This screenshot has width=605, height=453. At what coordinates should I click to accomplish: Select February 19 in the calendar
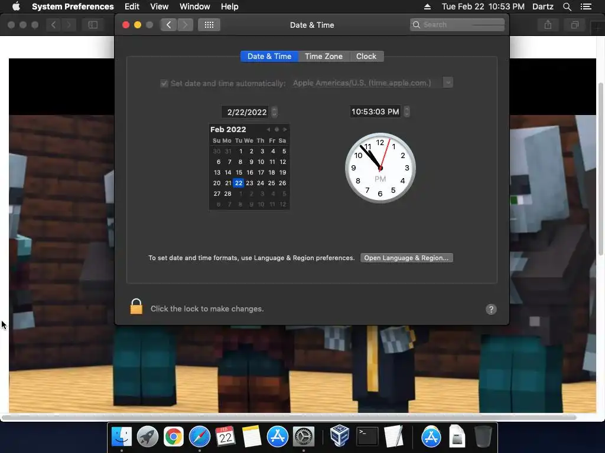283,173
